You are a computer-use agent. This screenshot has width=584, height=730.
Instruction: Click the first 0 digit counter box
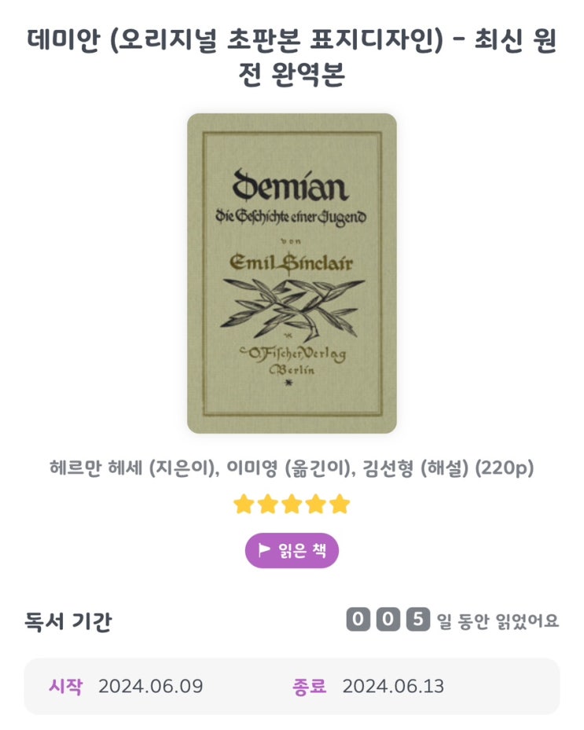pos(358,620)
